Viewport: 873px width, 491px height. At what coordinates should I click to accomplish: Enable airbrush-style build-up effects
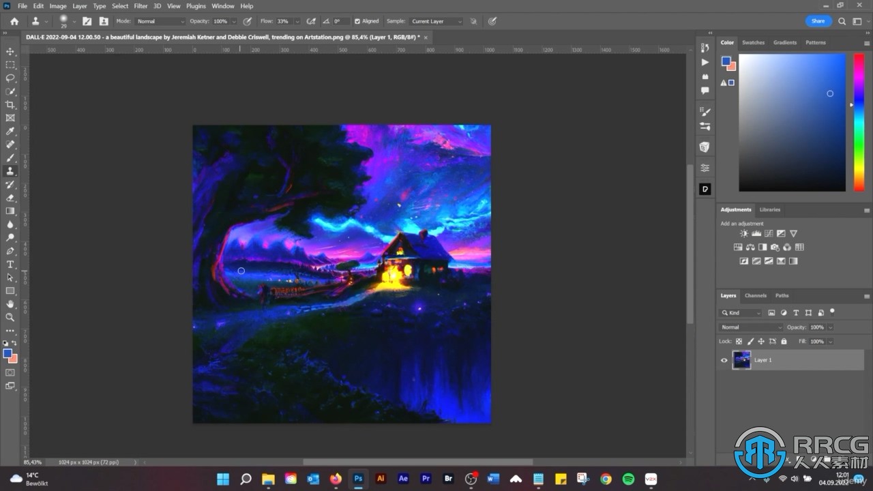tap(312, 21)
